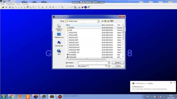The image size is (177, 99).
Task: Sort files by Имя column header
Action: tap(83, 25)
